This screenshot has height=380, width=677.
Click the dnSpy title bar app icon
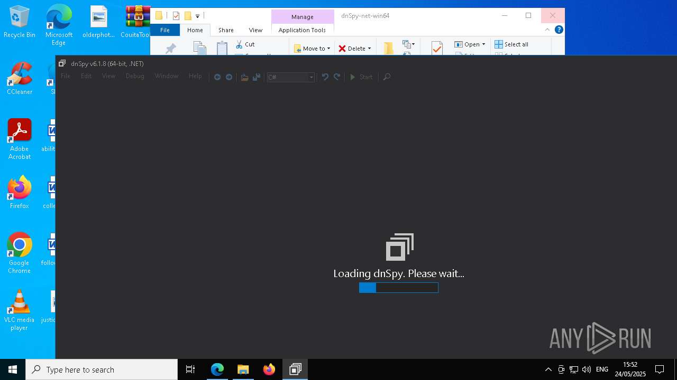pyautogui.click(x=62, y=63)
